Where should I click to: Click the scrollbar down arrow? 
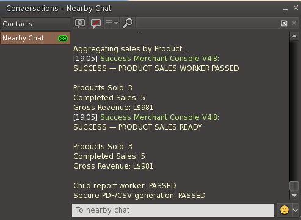click(294, 196)
